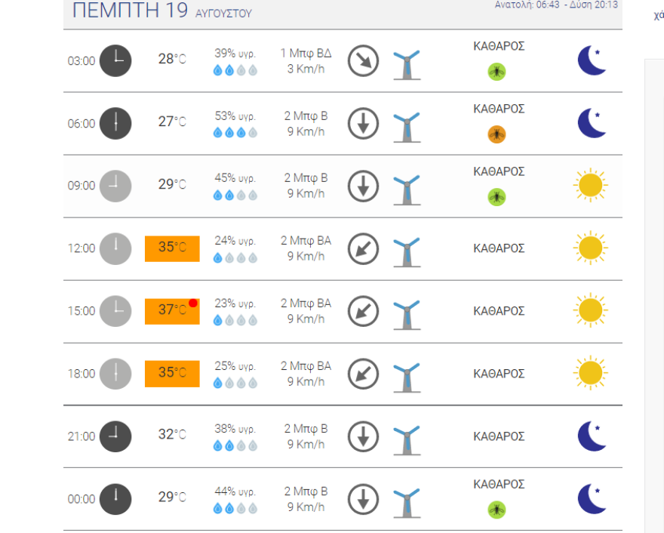664x533 pixels.
Task: Click the orange 37°C temperature box
Action: click(172, 310)
